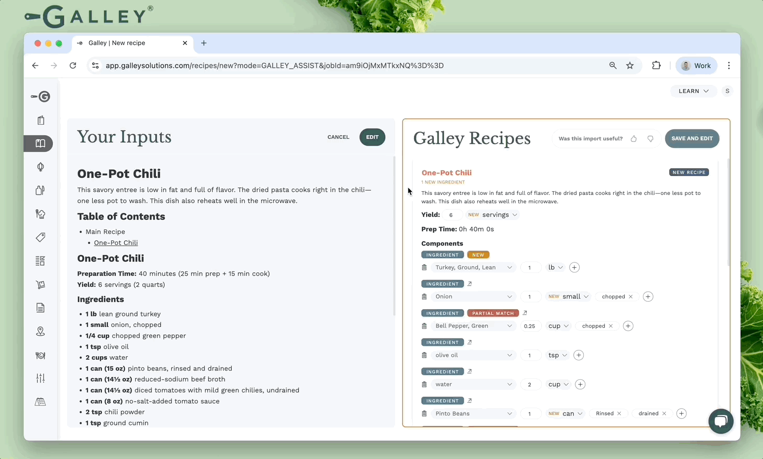This screenshot has width=763, height=459.
Task: Expand the LEARN dropdown
Action: (x=693, y=91)
